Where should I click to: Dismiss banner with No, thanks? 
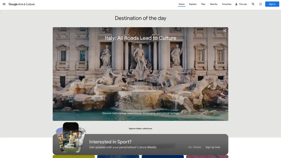[x=194, y=147]
